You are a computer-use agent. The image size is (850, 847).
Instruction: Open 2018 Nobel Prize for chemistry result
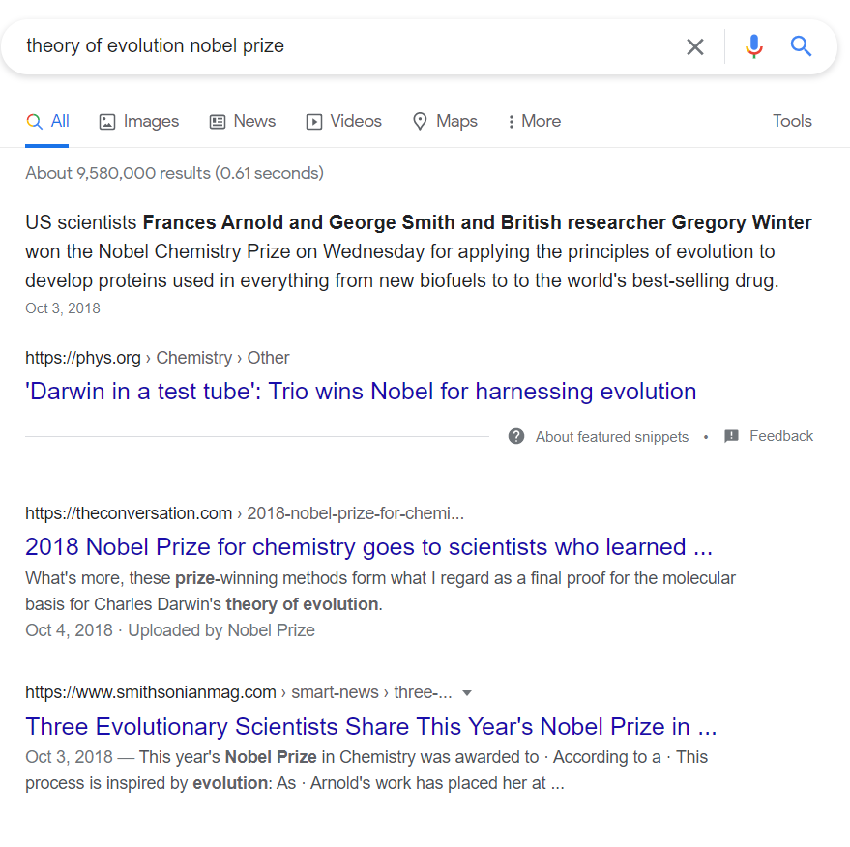(x=368, y=547)
